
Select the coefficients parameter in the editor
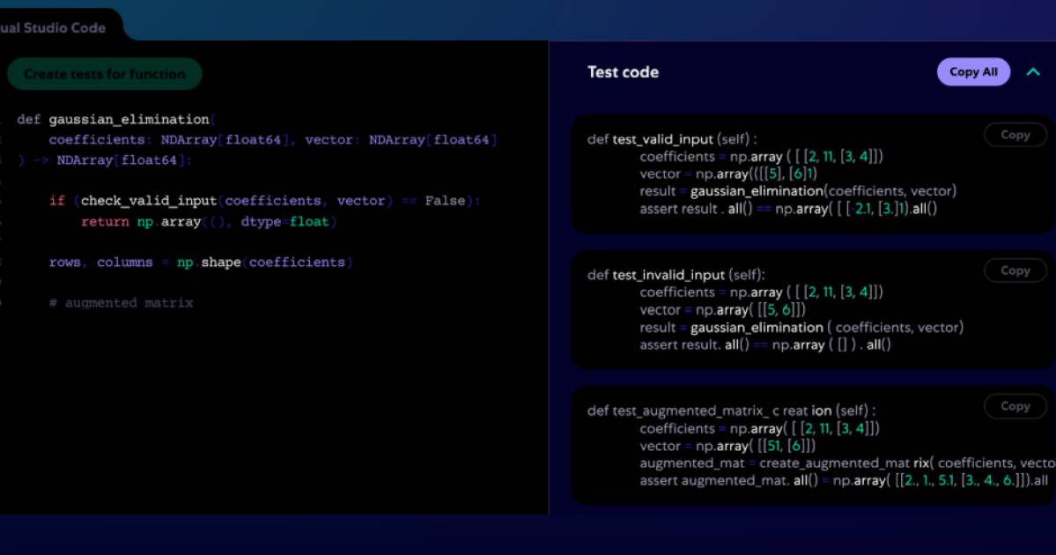tap(97, 139)
